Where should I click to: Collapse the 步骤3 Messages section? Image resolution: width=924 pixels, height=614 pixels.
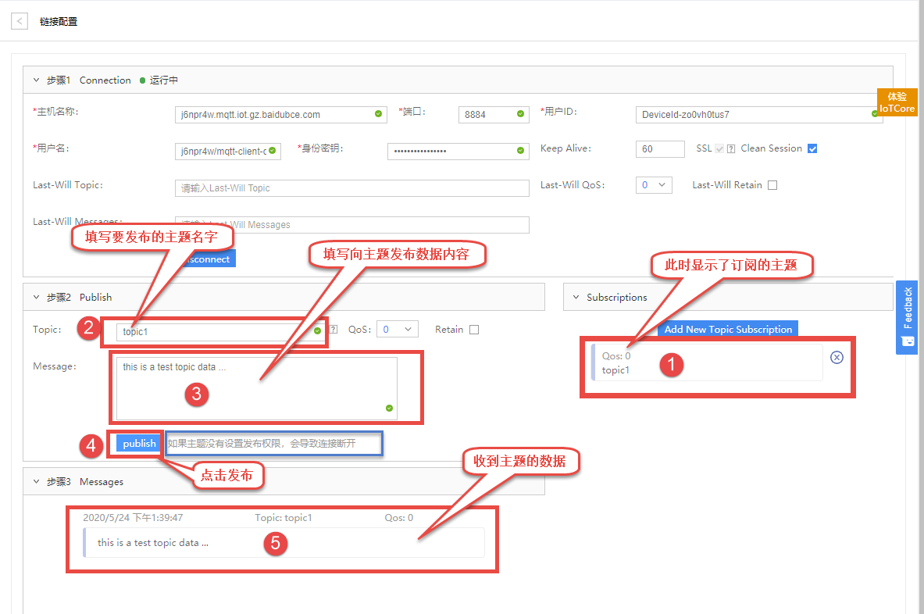[36, 482]
